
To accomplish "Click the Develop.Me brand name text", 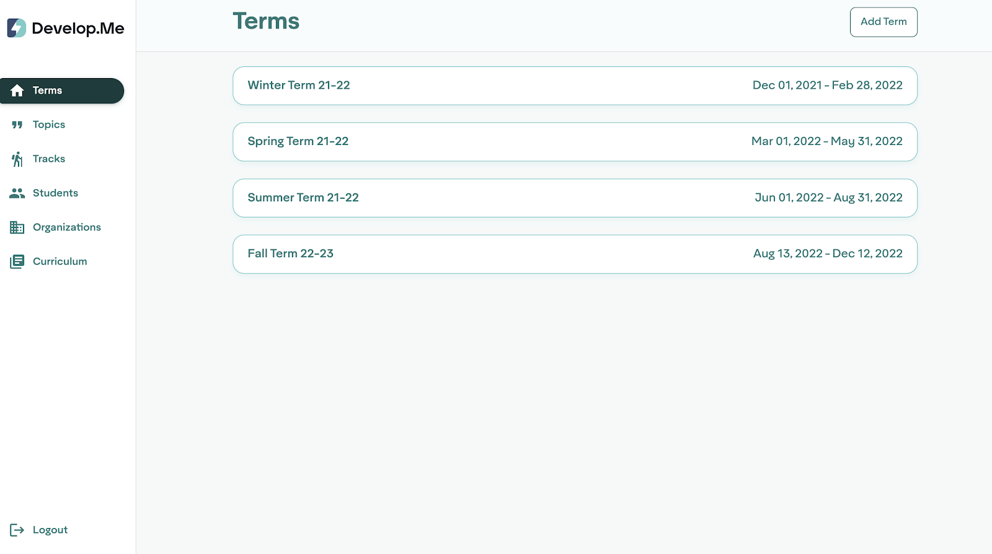I will click(x=78, y=29).
